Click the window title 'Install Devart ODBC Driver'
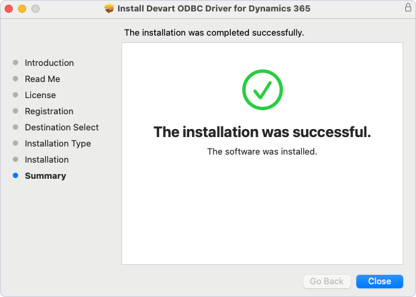This screenshot has width=416, height=297. (213, 9)
